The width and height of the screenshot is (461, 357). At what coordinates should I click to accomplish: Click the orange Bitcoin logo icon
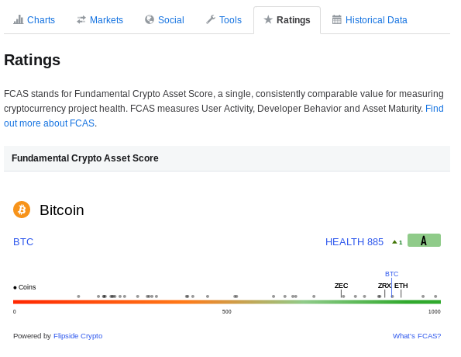tap(22, 210)
